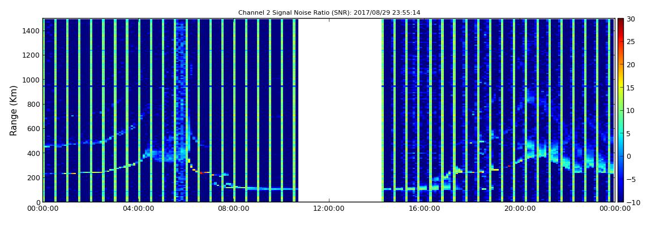Click the colorbar tick label 30
Image resolution: width=651 pixels, height=230 pixels.
[630, 19]
